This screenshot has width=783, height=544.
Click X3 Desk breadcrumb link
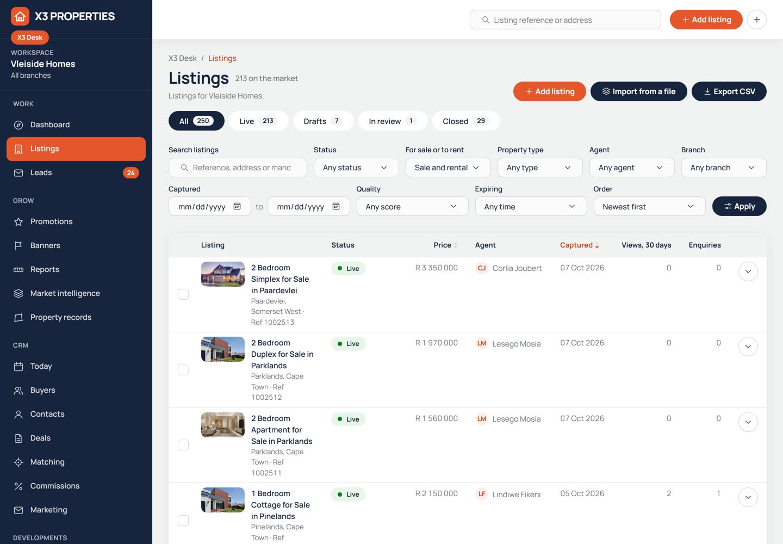coord(183,58)
